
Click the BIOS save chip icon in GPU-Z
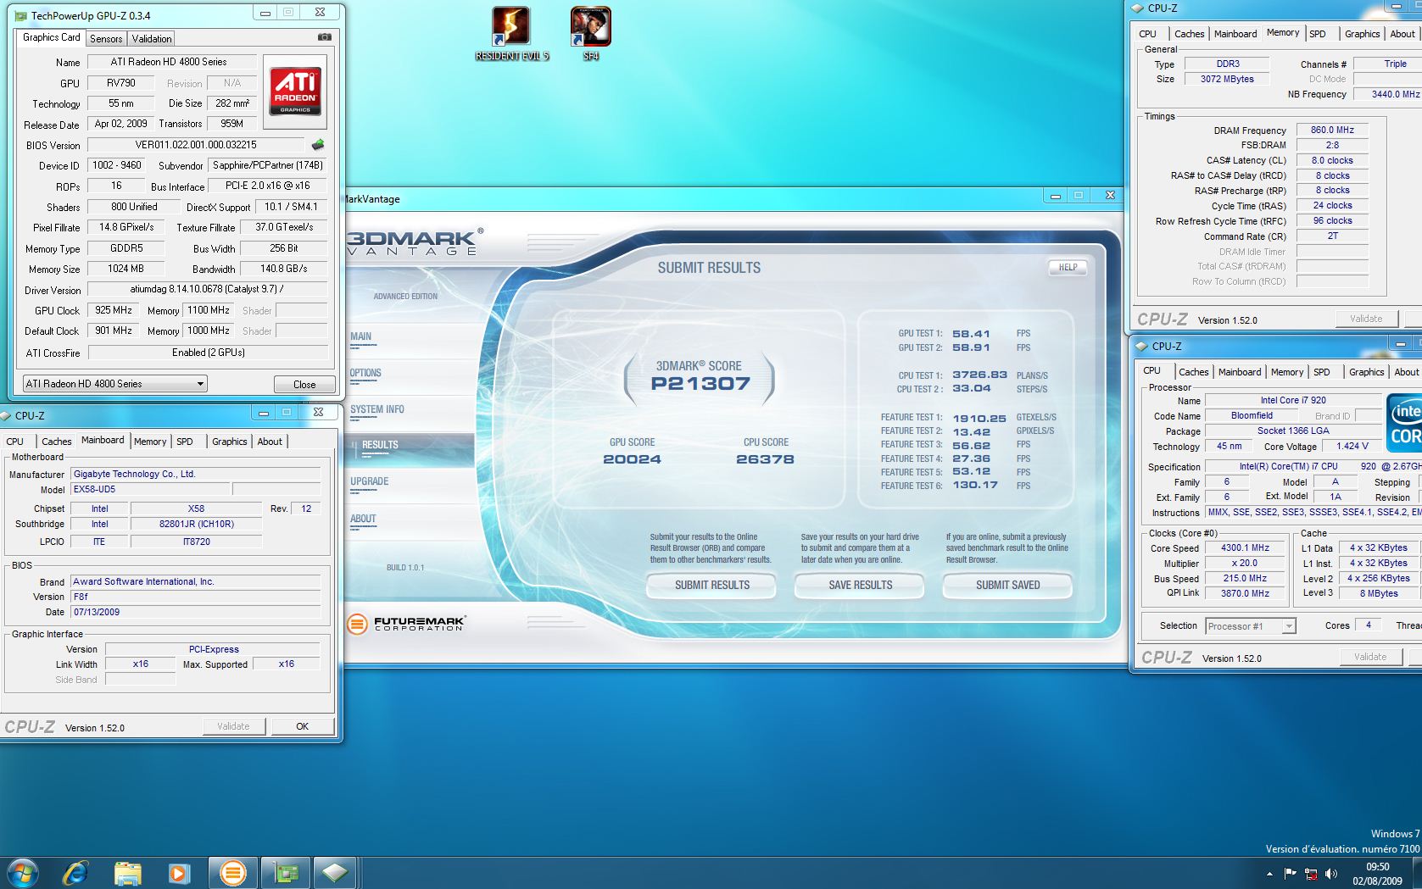(318, 145)
